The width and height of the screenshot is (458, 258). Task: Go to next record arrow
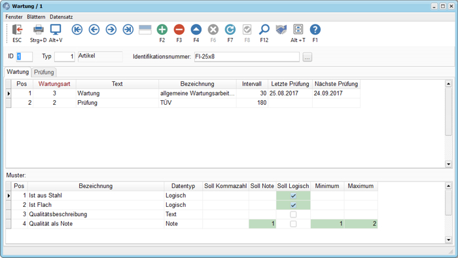click(111, 29)
